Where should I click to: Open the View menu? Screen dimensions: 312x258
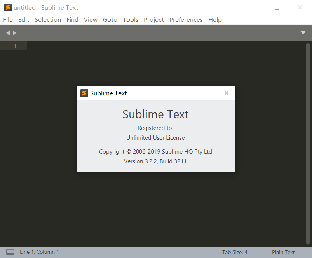(91, 20)
